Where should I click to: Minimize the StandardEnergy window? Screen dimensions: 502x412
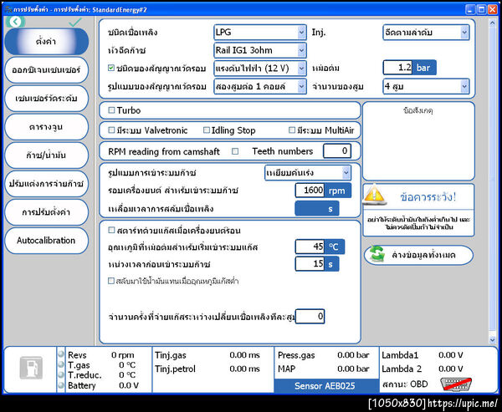coord(470,9)
